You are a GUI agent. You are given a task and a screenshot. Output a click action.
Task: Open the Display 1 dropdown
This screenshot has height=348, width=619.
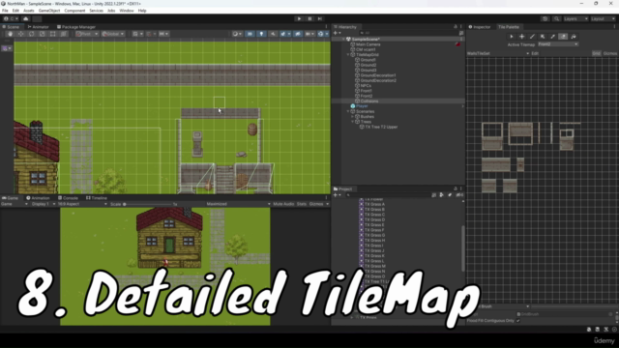(44, 204)
